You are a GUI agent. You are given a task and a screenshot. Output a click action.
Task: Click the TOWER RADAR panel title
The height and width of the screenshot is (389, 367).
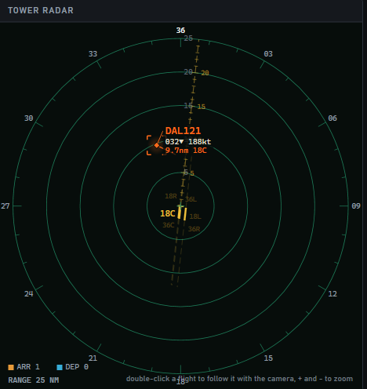(41, 10)
